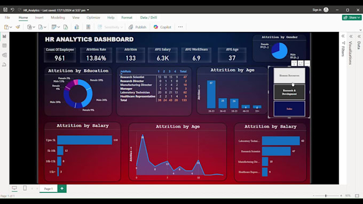The height and width of the screenshot is (204, 363).
Task: Select the Human Resources slicer button
Action: [289, 76]
